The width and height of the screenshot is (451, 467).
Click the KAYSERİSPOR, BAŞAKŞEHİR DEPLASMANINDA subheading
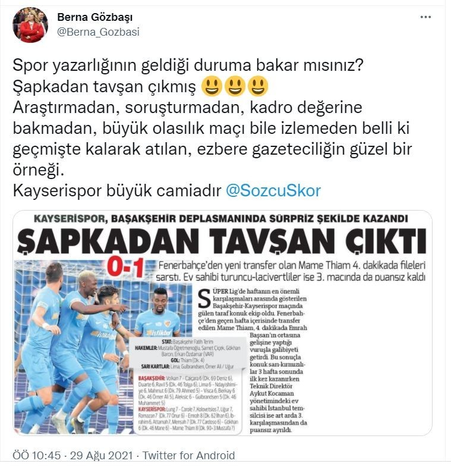pyautogui.click(x=220, y=218)
